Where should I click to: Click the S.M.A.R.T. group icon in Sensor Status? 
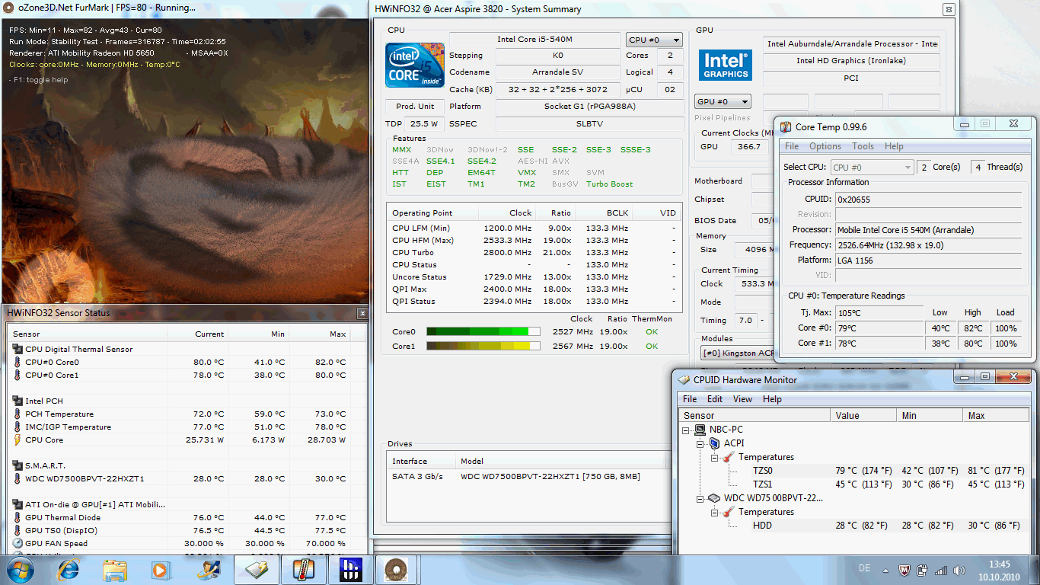click(18, 465)
